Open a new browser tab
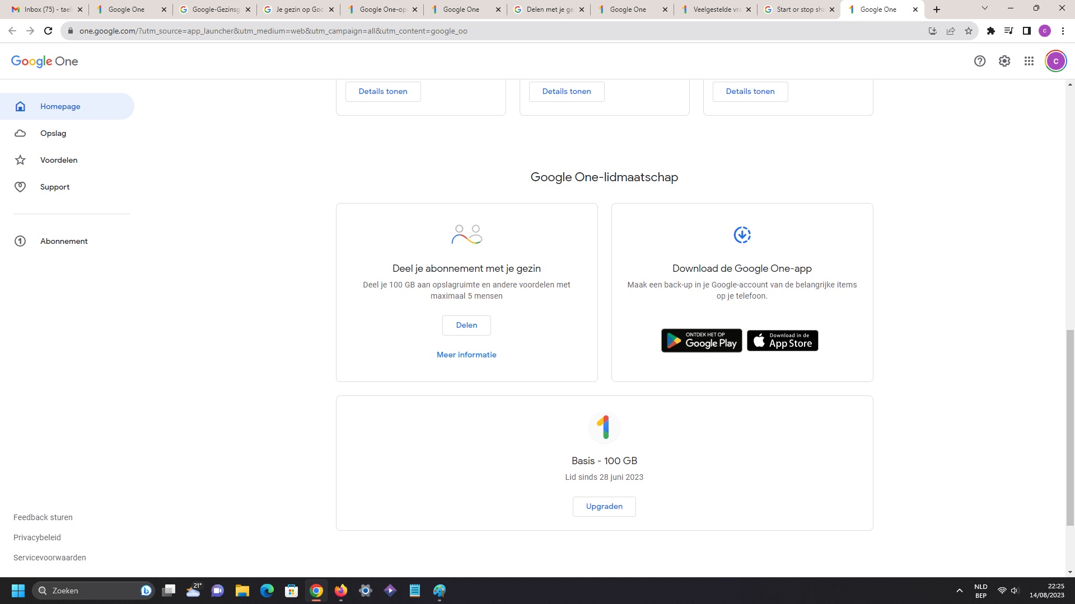This screenshot has height=604, width=1075. [937, 10]
